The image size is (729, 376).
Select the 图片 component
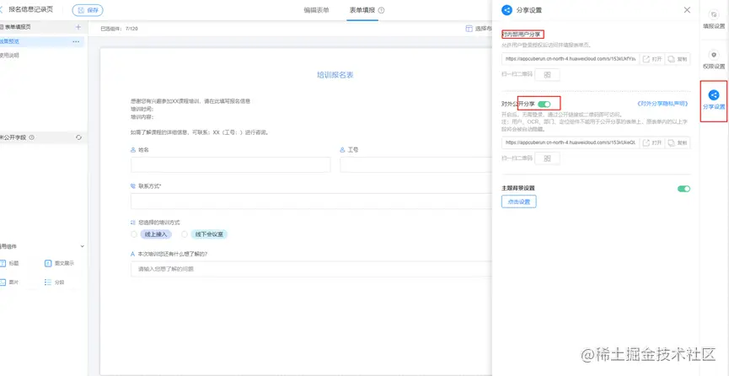(10, 282)
